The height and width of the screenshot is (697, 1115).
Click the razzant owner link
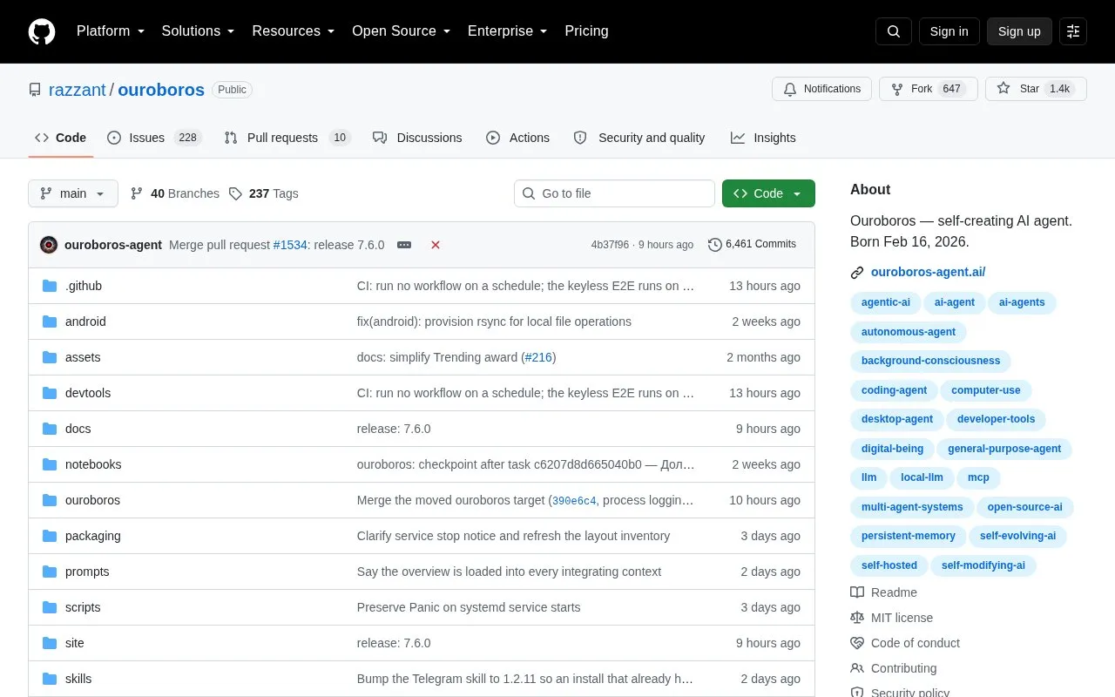point(78,90)
